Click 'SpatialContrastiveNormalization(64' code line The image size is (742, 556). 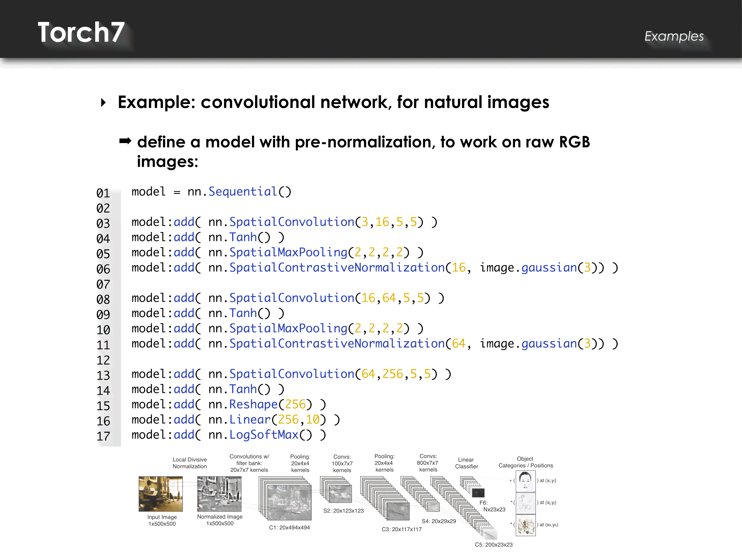tap(375, 344)
